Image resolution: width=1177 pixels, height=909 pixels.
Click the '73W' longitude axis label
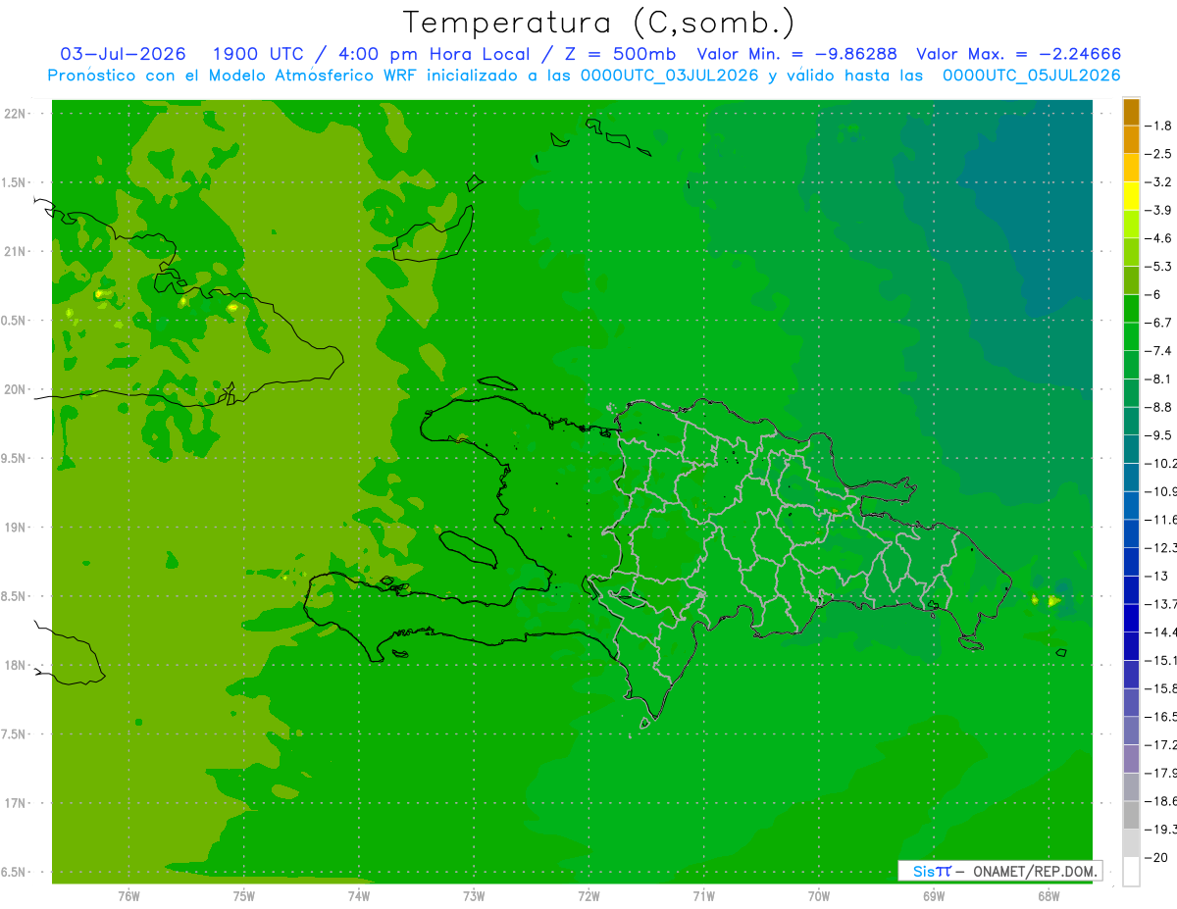point(474,896)
